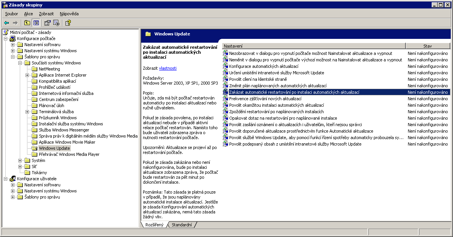Click the Prohlížeč událostí folder icon
The height and width of the screenshot is (237, 453).
(34, 87)
